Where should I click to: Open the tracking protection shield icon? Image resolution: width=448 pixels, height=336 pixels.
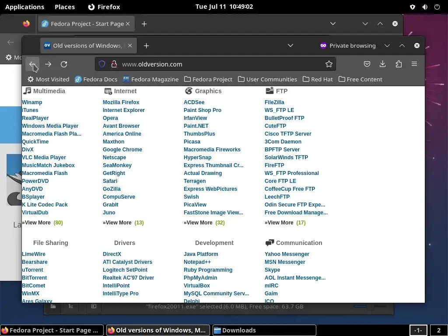pos(102,64)
